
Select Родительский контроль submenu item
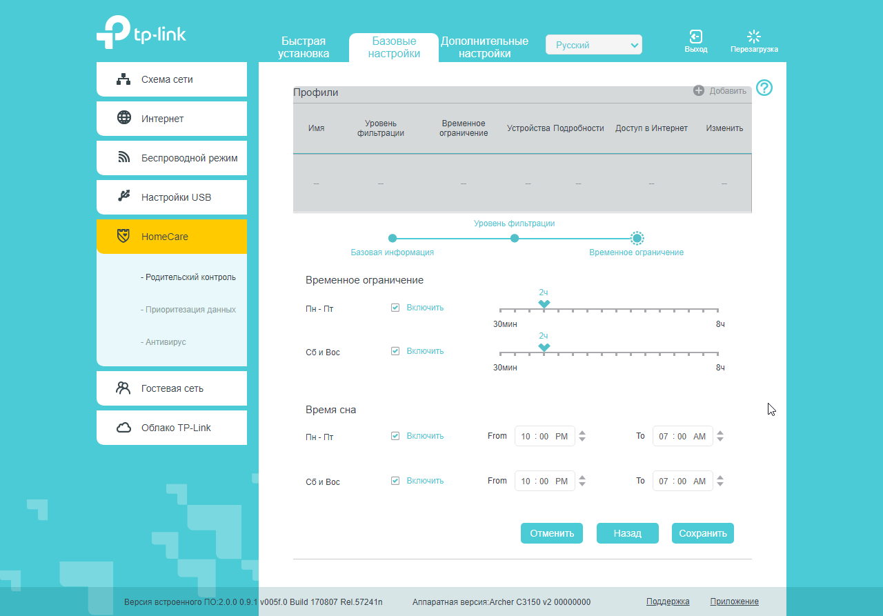point(188,277)
